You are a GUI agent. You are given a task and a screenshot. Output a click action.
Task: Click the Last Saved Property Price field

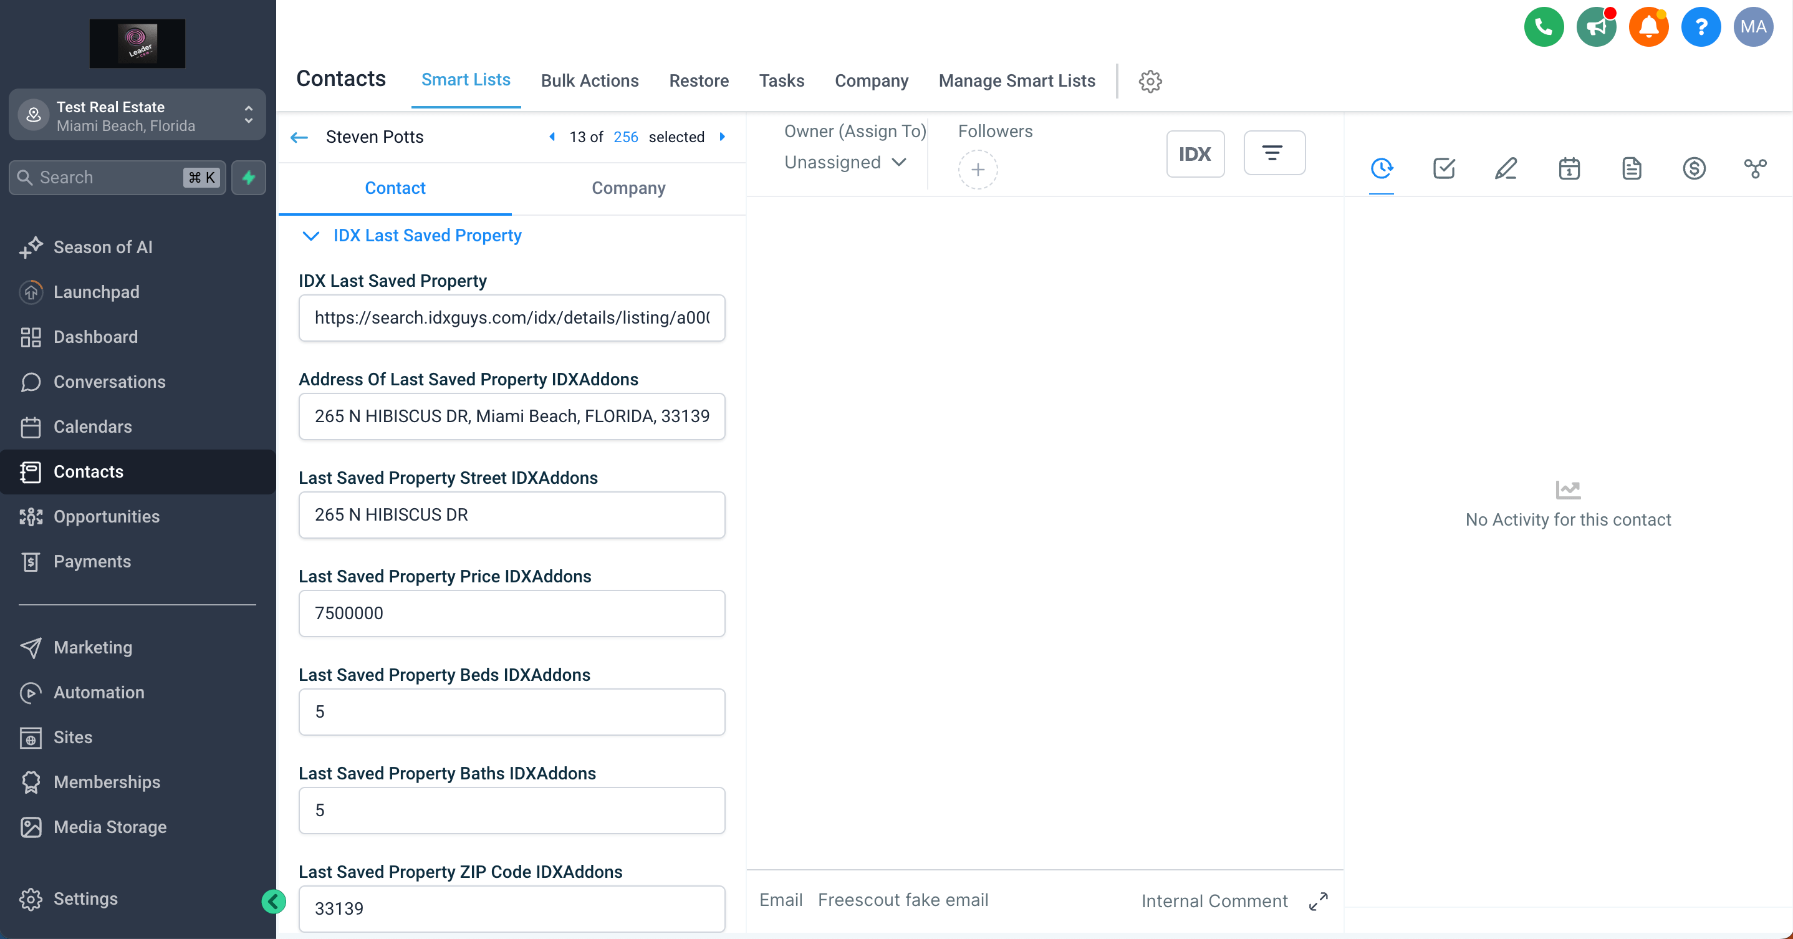[512, 614]
